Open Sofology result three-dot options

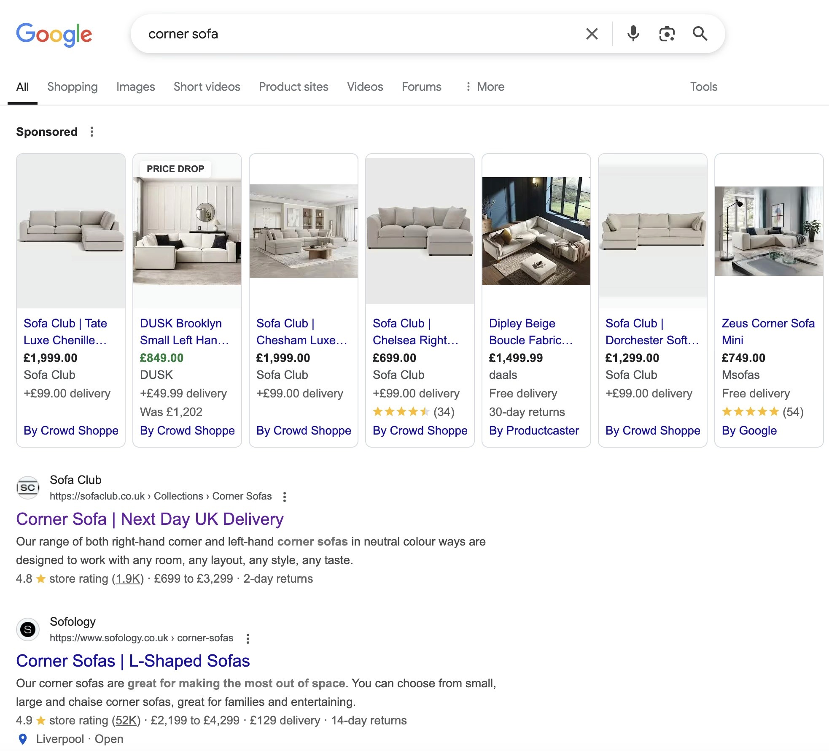point(248,638)
